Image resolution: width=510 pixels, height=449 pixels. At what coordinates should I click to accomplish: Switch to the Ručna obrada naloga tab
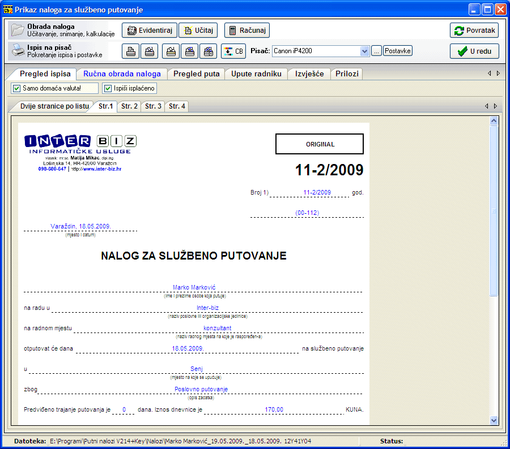(x=122, y=74)
